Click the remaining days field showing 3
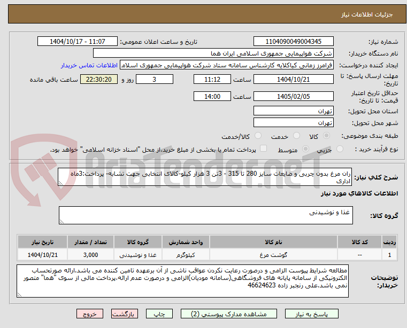Screen dimensions: 407x328 tap(155, 80)
